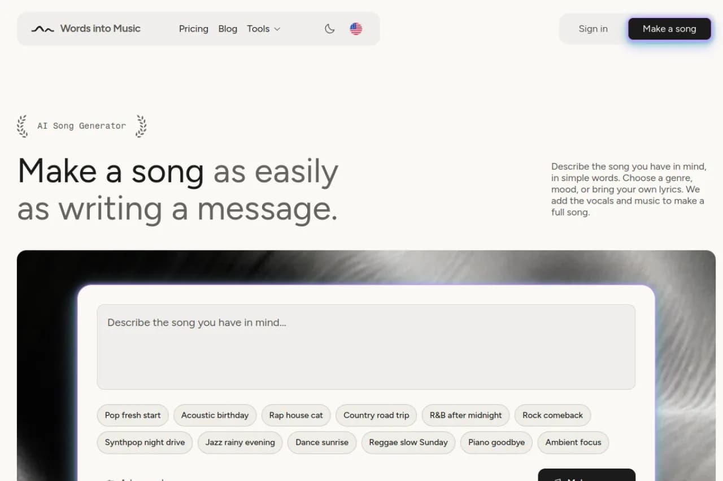Viewport: 723px width, 481px height.
Task: Click the AI Song Generator label
Action: tap(82, 126)
